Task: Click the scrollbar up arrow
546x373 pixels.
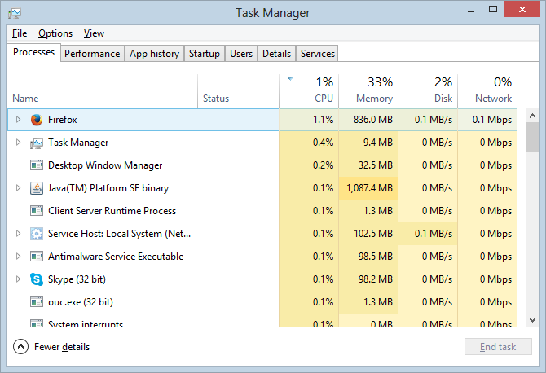Action: pos(532,116)
